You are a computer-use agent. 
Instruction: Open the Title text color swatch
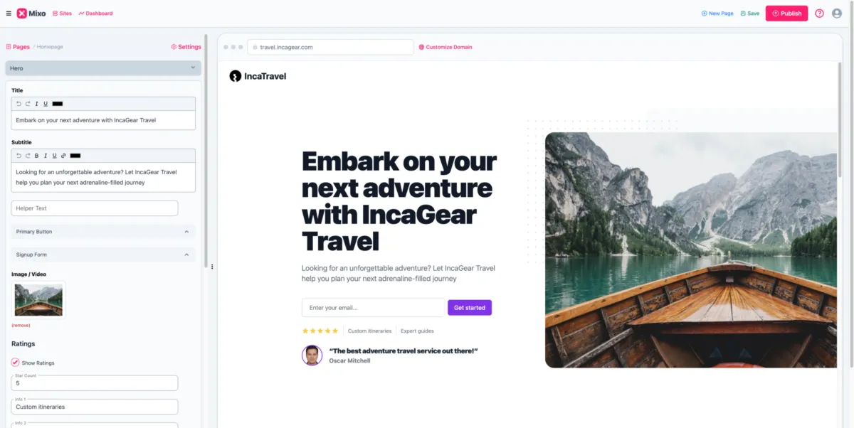(58, 104)
